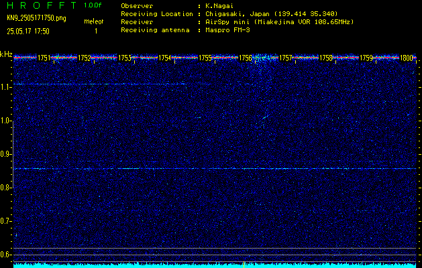Click the 1758 time marker

326,58
